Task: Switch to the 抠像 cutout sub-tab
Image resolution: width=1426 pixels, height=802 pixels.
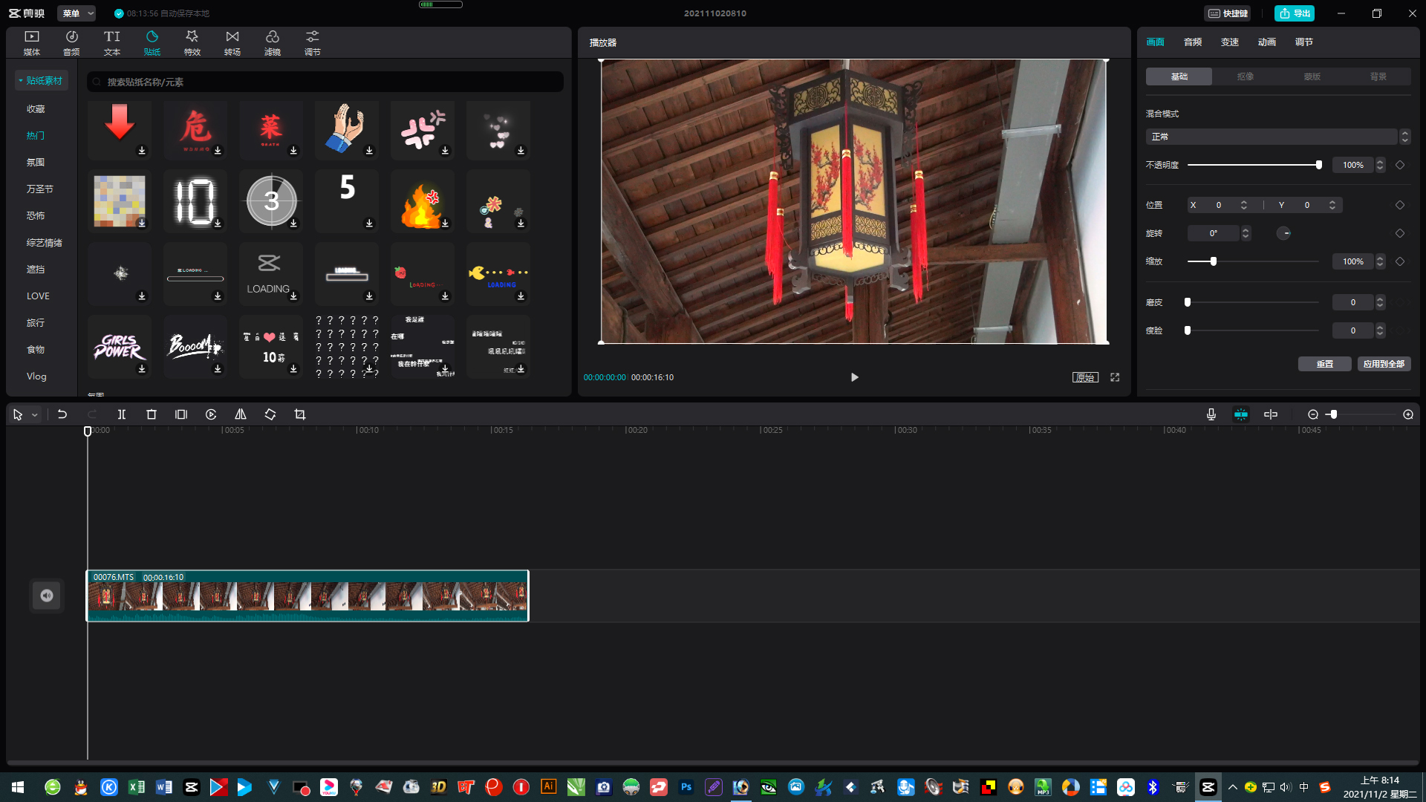Action: pyautogui.click(x=1246, y=76)
